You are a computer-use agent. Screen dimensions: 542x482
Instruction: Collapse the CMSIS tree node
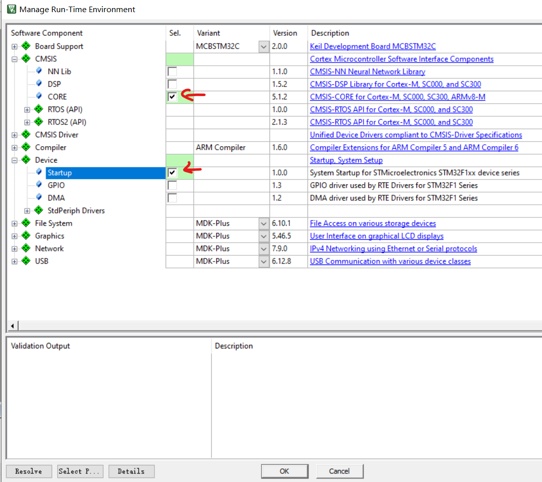point(15,59)
